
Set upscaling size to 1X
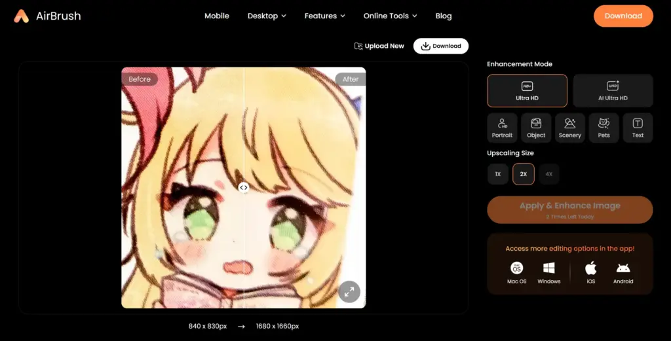[498, 174]
